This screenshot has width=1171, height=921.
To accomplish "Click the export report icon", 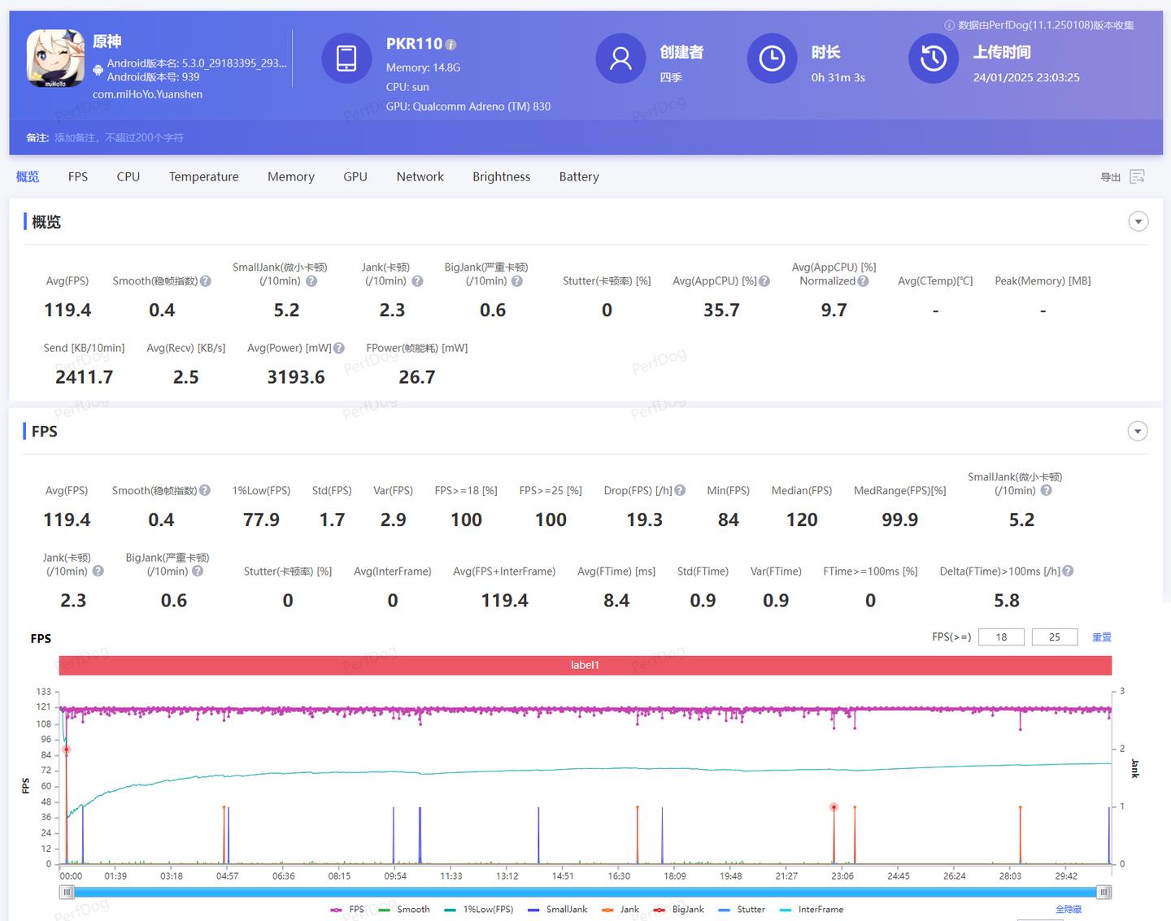I will [1137, 177].
